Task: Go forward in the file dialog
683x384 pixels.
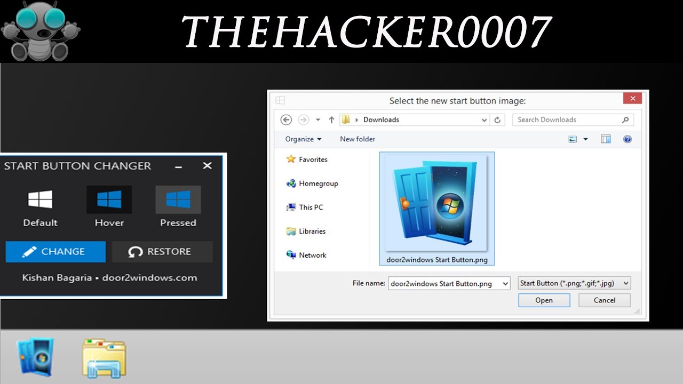Action: click(303, 120)
